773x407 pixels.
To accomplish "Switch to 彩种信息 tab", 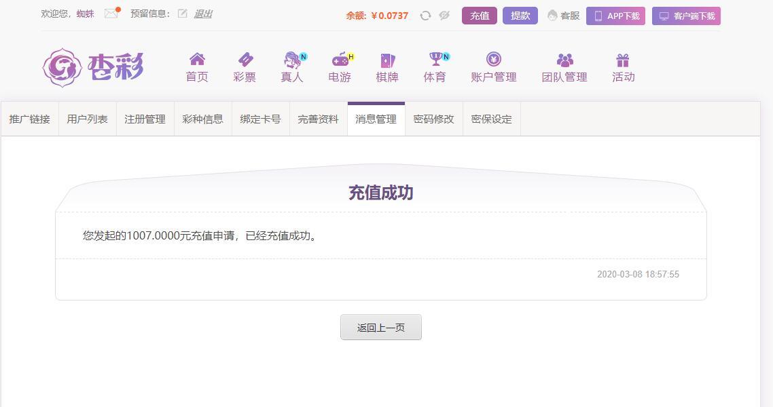I will pos(202,119).
